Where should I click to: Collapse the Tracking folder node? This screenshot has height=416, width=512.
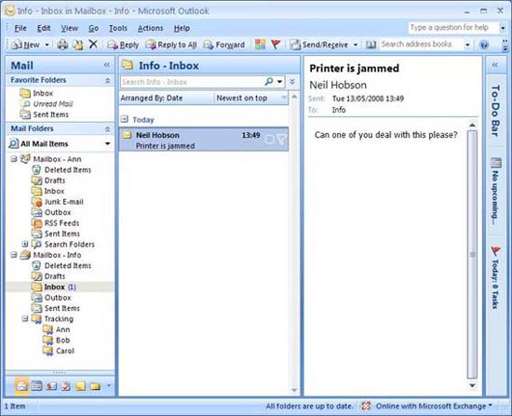coord(25,318)
